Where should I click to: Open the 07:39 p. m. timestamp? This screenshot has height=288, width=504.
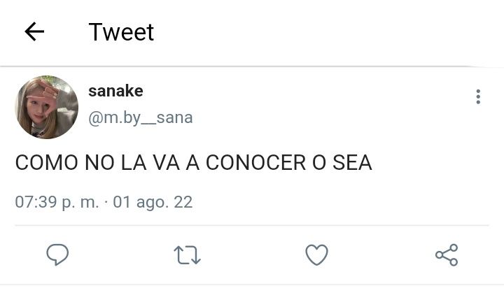click(57, 202)
